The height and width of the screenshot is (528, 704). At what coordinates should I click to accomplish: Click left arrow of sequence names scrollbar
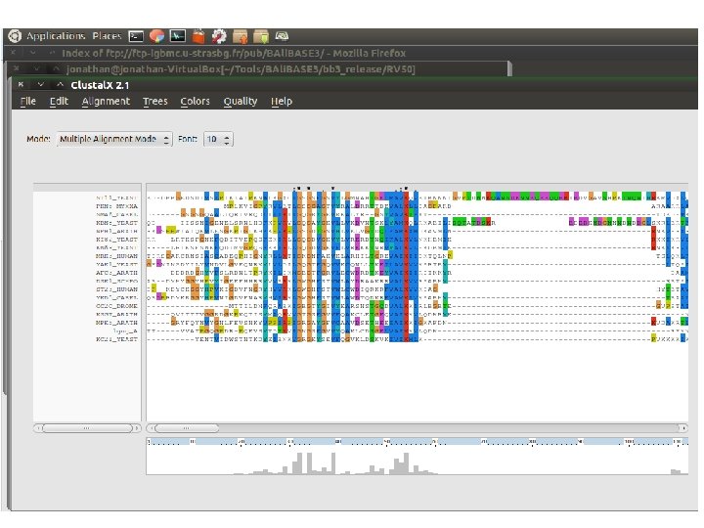(x=38, y=428)
